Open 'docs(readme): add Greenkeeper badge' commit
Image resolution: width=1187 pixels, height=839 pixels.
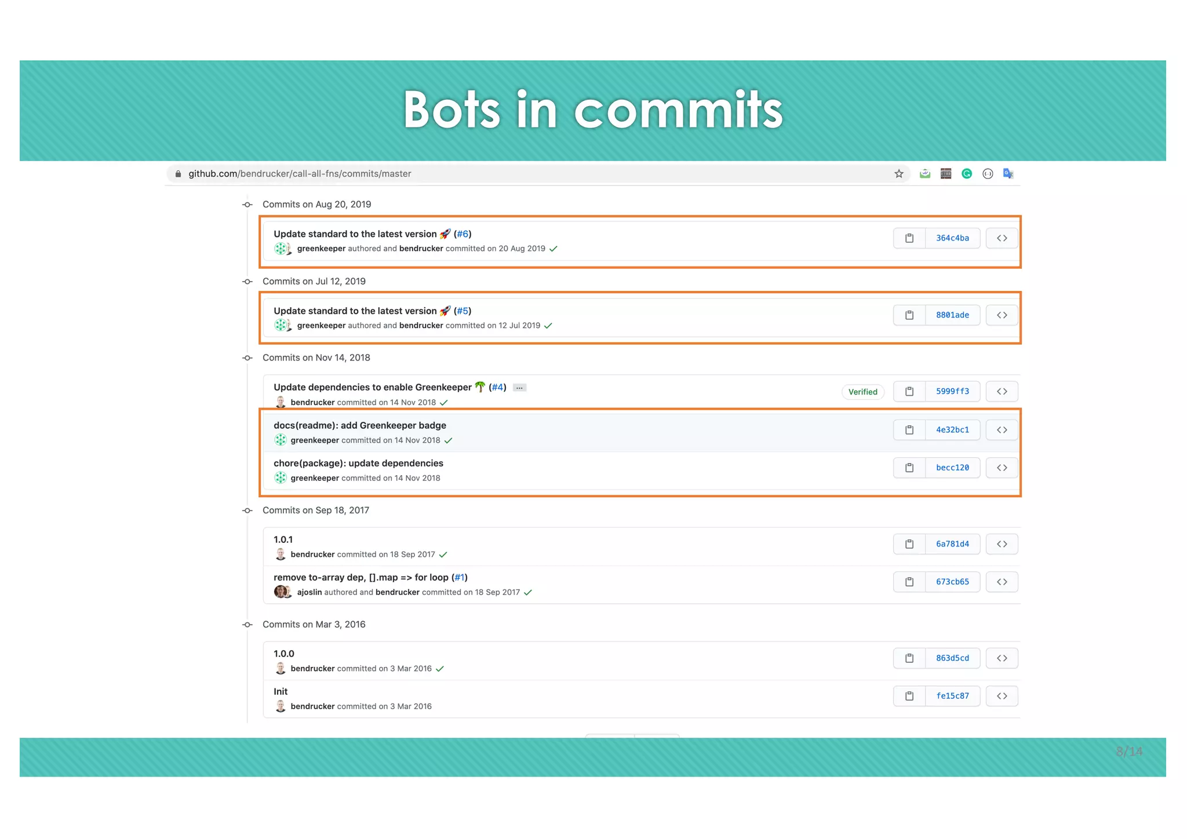tap(360, 425)
